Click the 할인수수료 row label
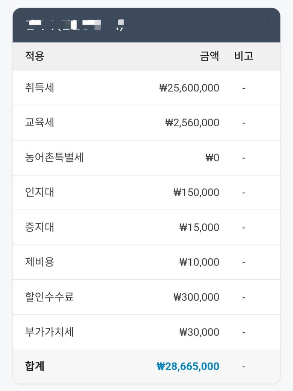This screenshot has width=293, height=391. click(x=49, y=297)
